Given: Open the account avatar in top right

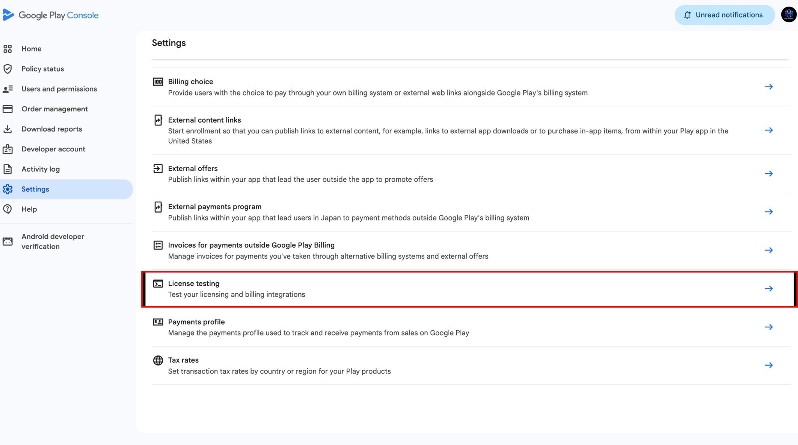Looking at the screenshot, I should click(789, 15).
